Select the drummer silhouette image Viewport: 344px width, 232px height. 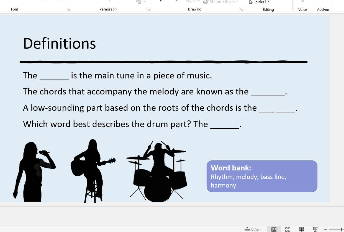tap(157, 171)
